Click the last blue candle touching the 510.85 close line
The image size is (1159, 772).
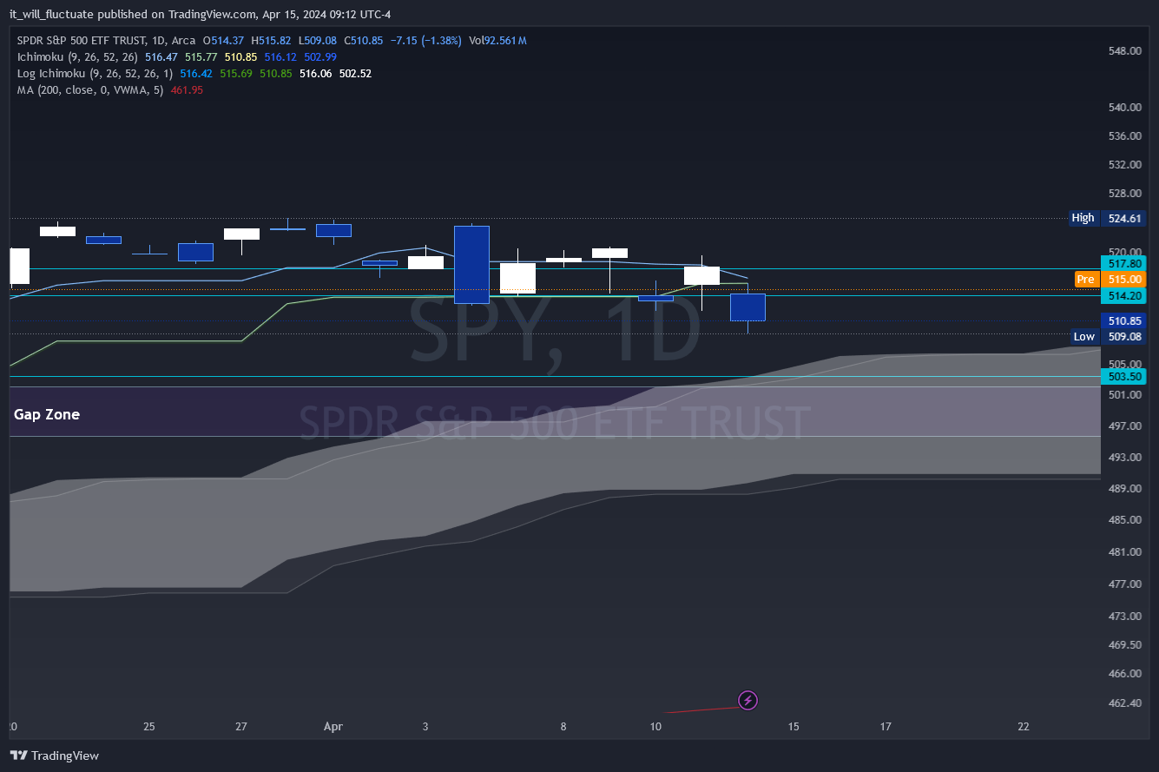point(747,307)
